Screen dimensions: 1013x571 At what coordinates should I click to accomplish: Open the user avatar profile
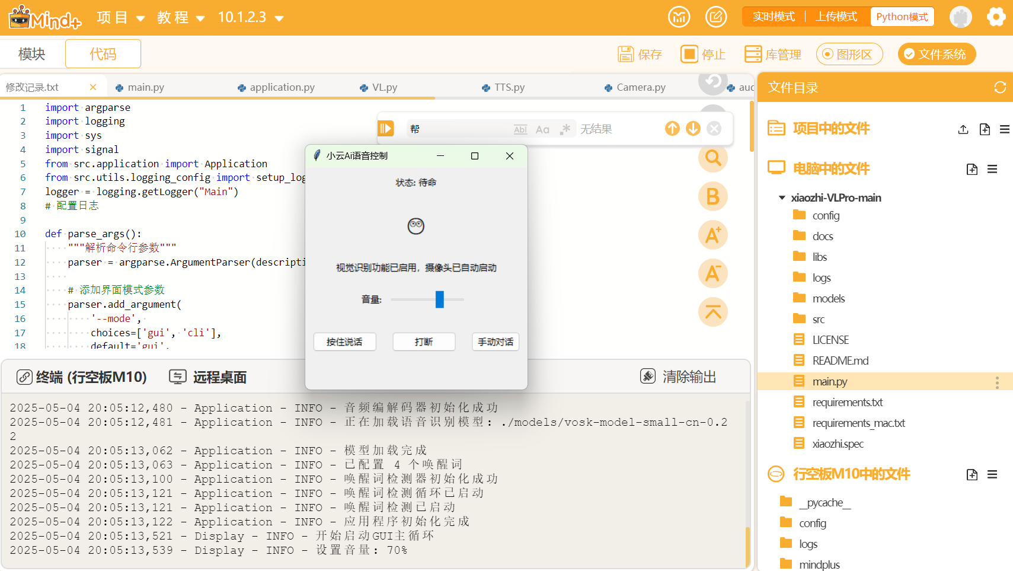point(960,17)
